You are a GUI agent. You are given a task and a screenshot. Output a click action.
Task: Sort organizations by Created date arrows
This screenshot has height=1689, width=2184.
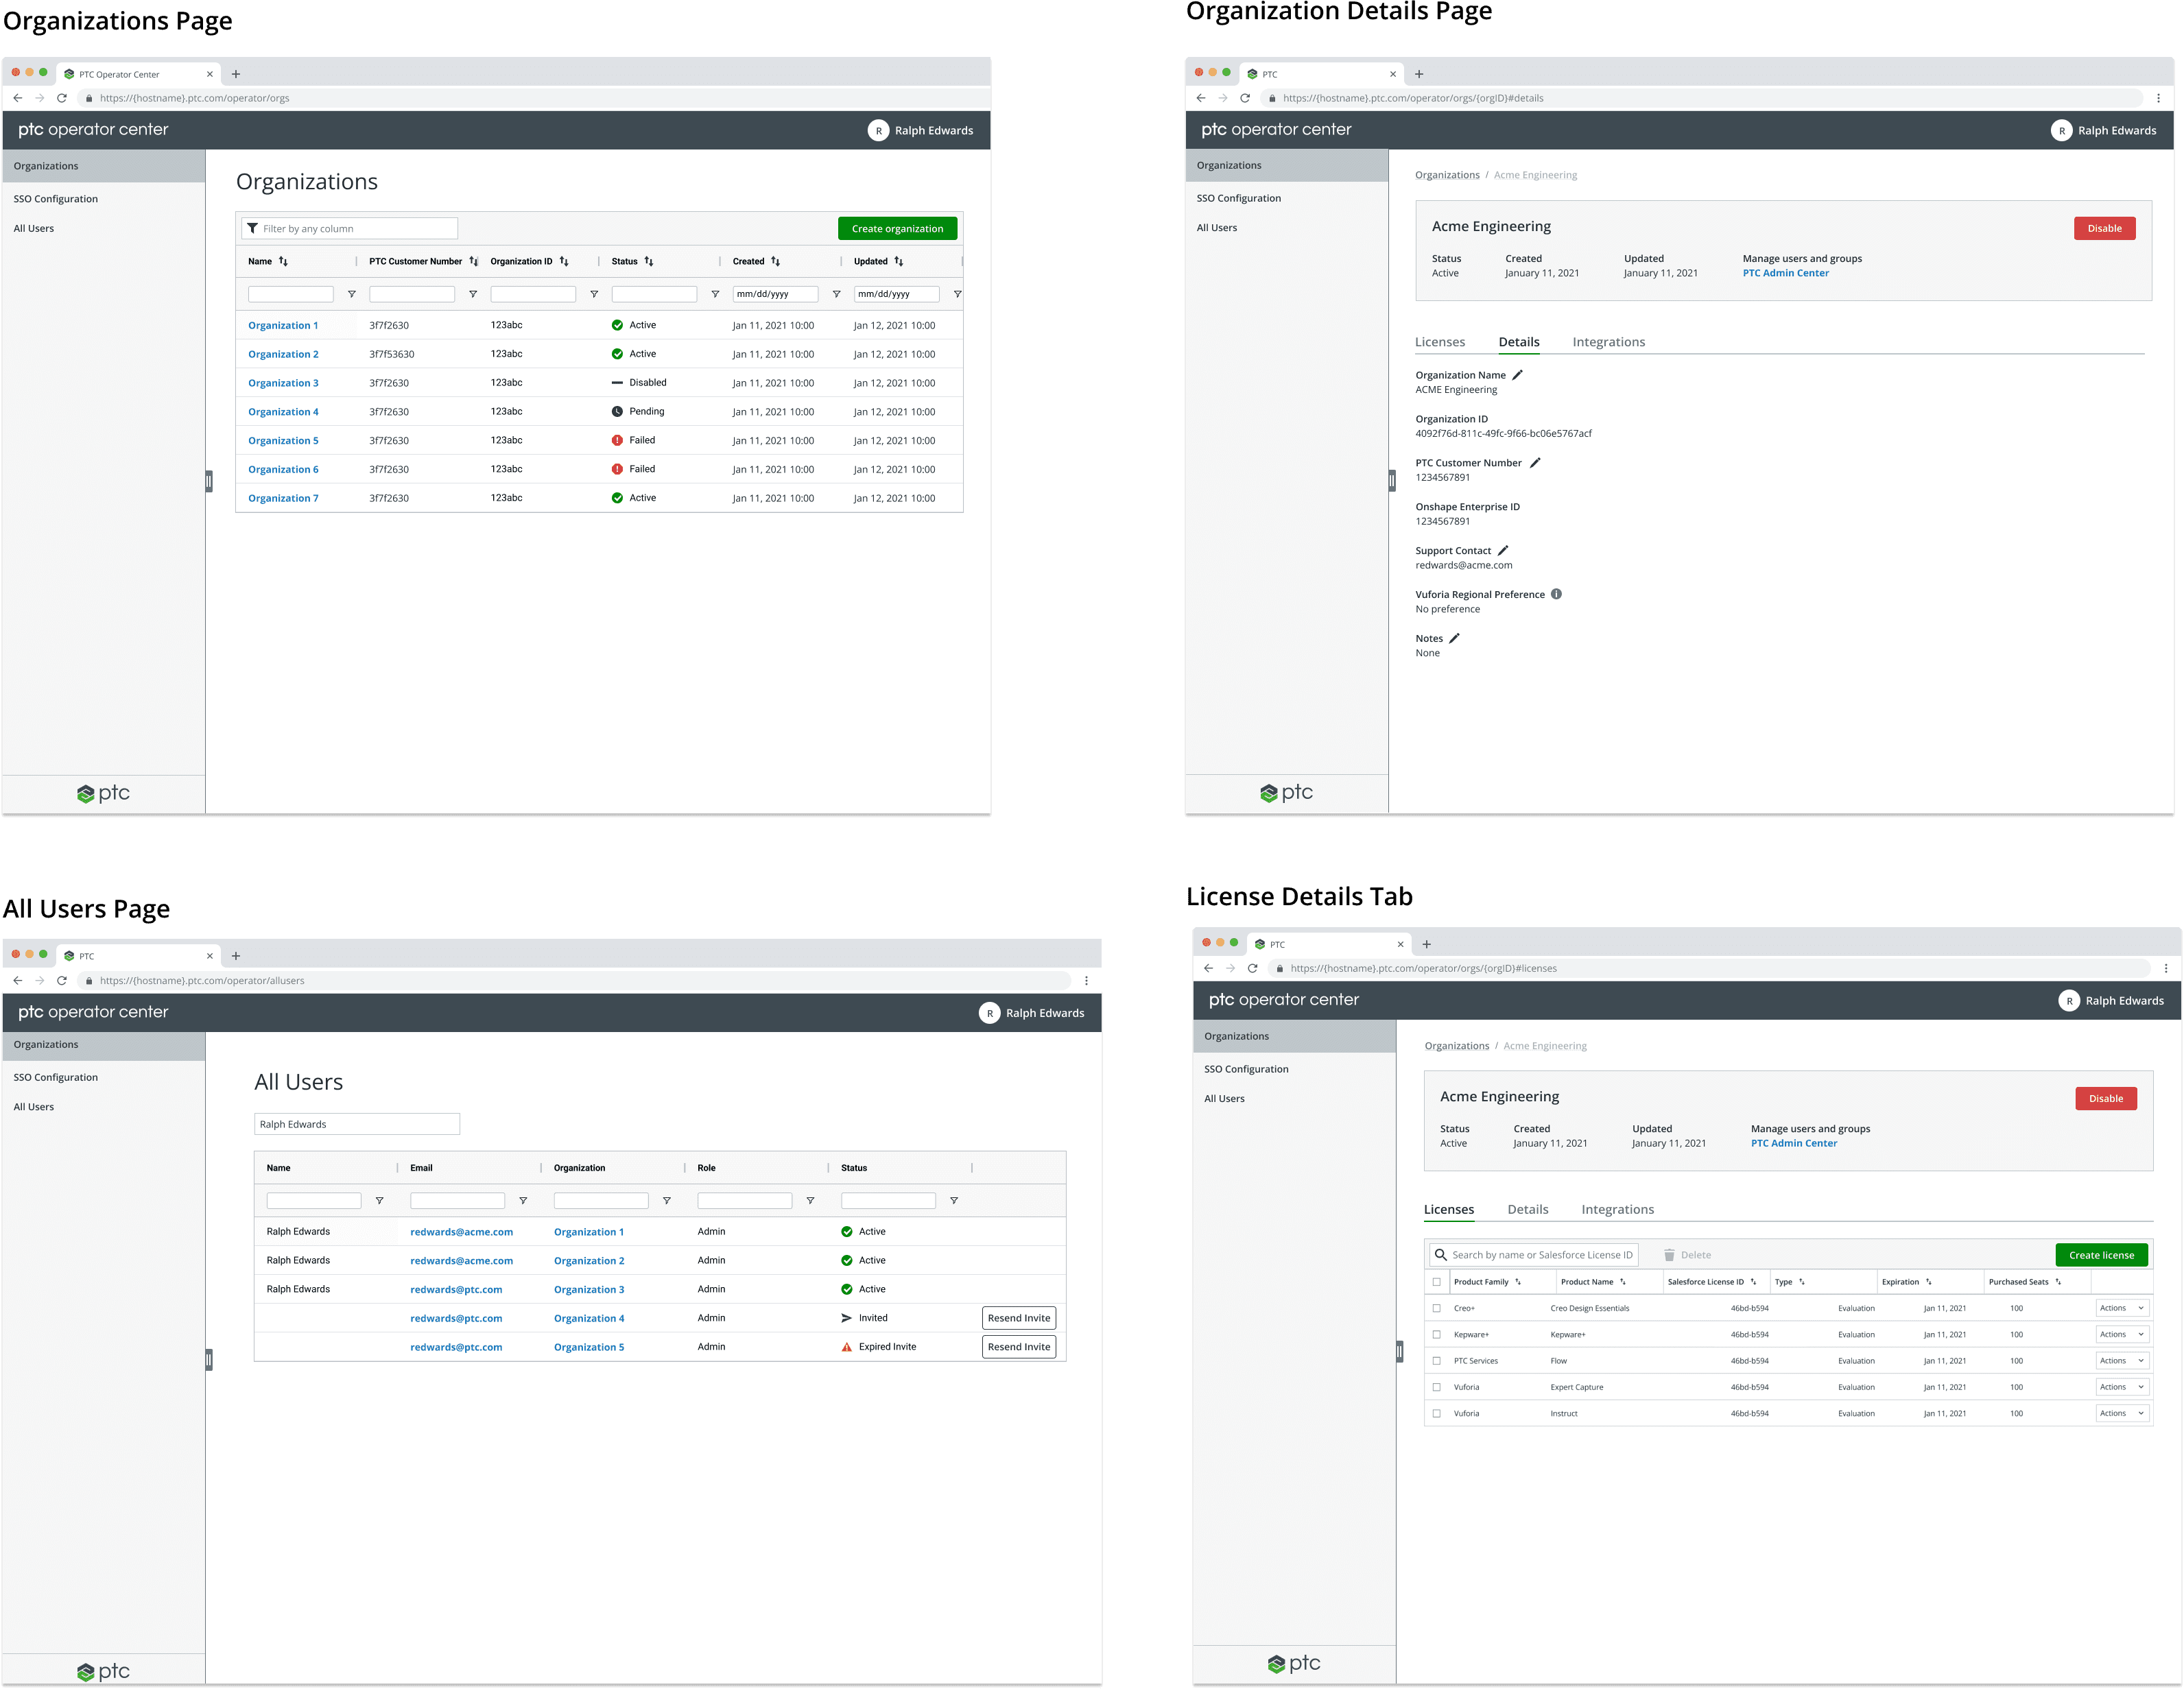coord(775,261)
